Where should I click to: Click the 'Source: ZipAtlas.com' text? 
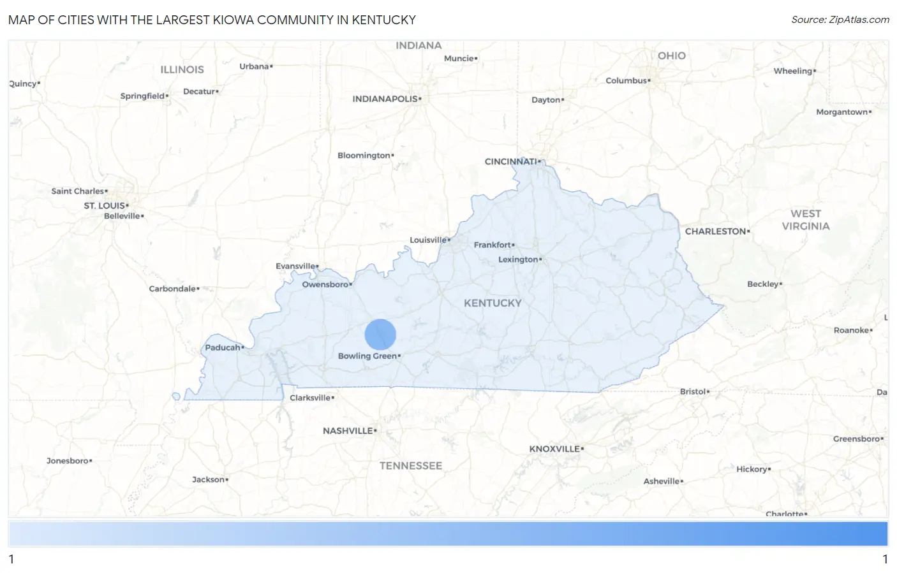pos(840,20)
